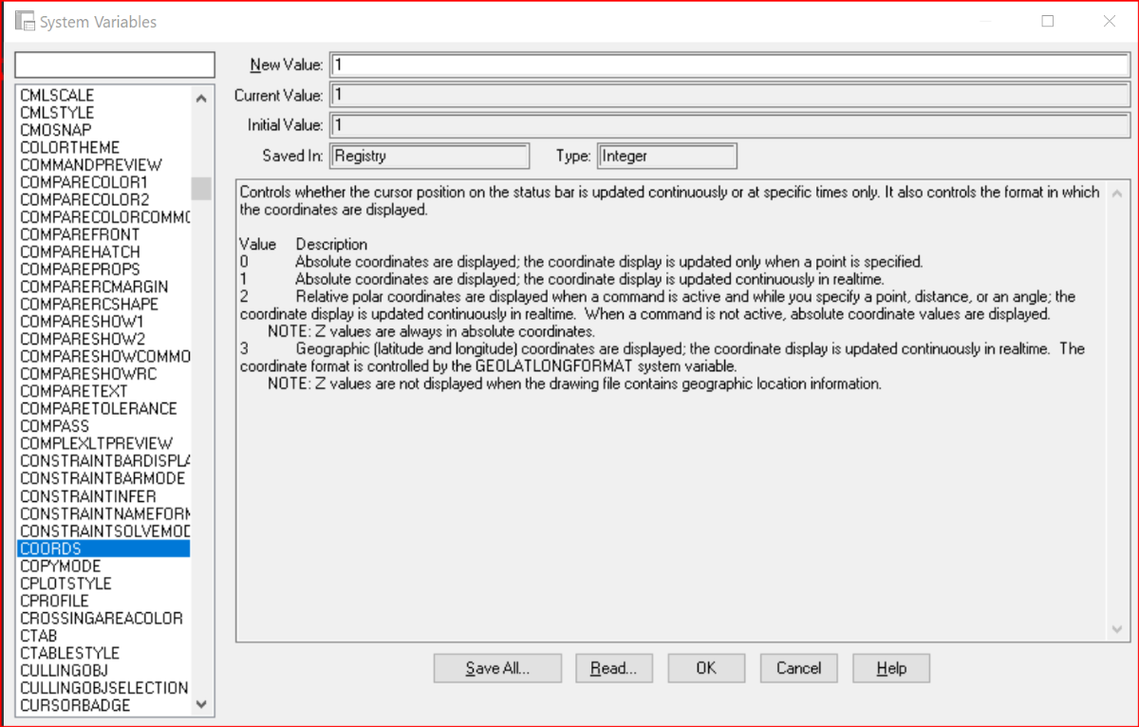Confirm with the OK button
The height and width of the screenshot is (727, 1139).
pos(706,668)
